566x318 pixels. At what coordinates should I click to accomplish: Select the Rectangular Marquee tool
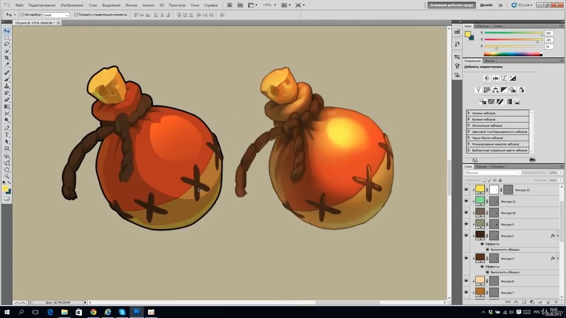[7, 38]
